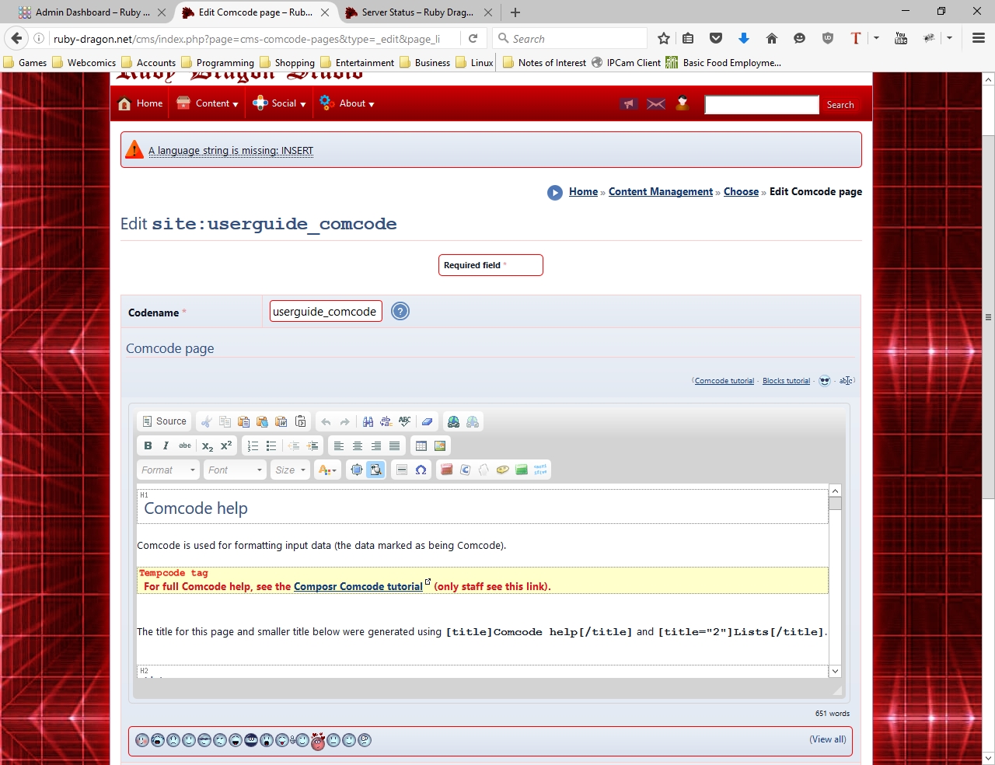Image resolution: width=995 pixels, height=765 pixels.
Task: Open the Format dropdown
Action: point(168,470)
